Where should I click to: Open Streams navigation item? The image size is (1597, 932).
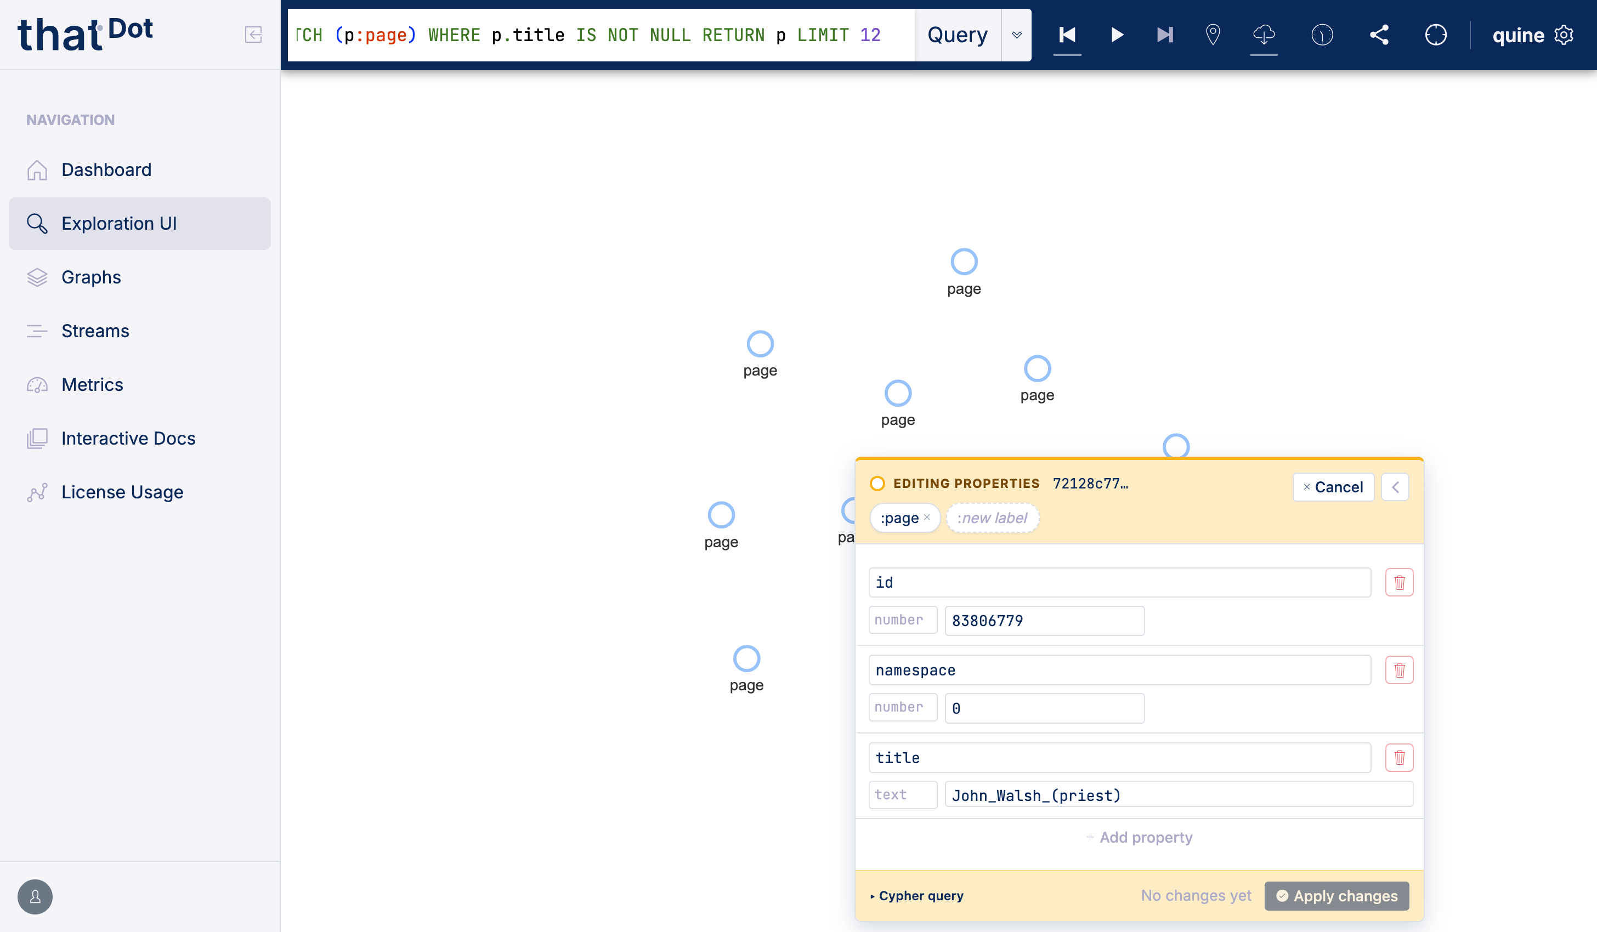(139, 331)
